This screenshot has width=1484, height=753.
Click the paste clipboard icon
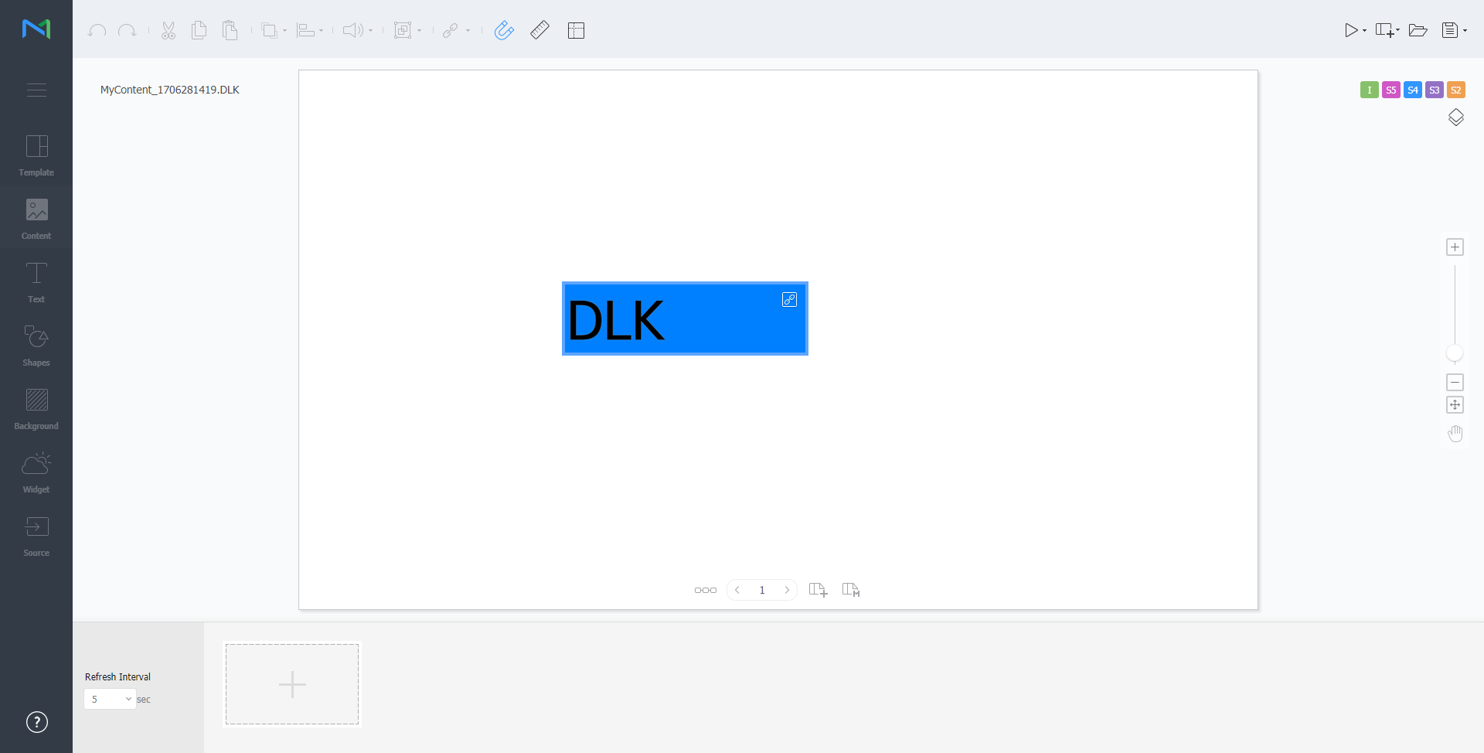230,31
